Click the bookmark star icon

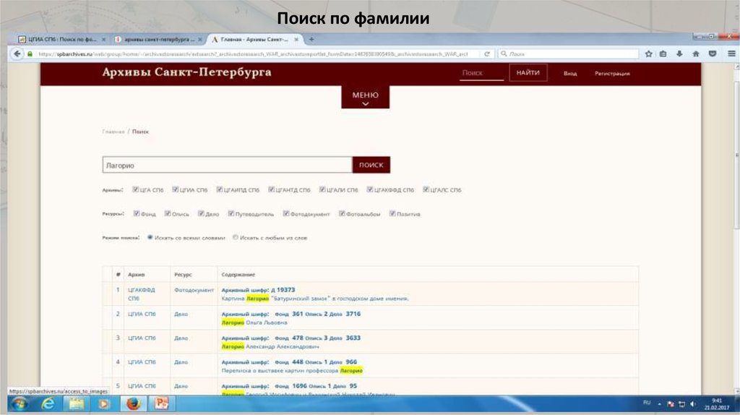click(648, 54)
